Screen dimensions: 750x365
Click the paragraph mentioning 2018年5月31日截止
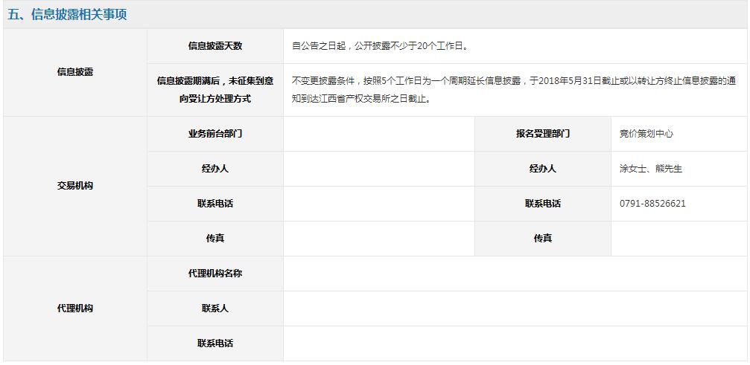514,89
